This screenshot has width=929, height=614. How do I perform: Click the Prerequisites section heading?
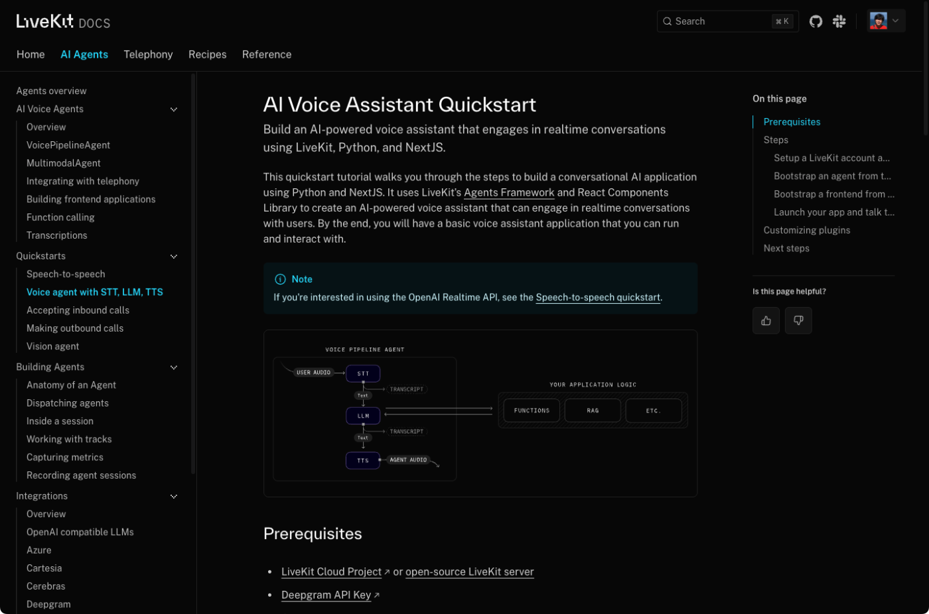click(313, 534)
